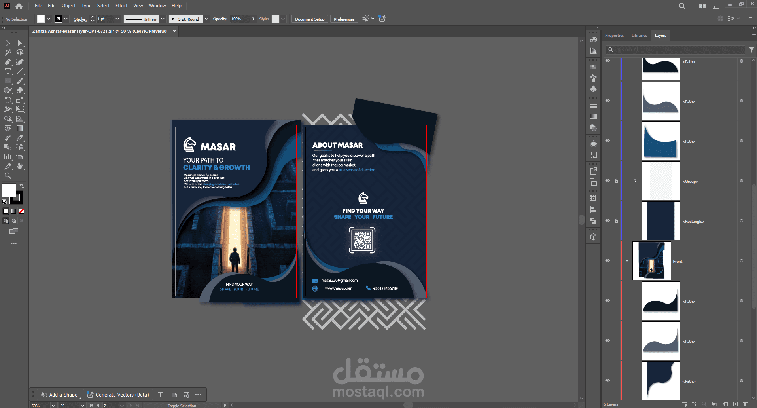Viewport: 757px width, 408px height.
Task: Target the Rectangle sublayer circle
Action: tap(742, 221)
